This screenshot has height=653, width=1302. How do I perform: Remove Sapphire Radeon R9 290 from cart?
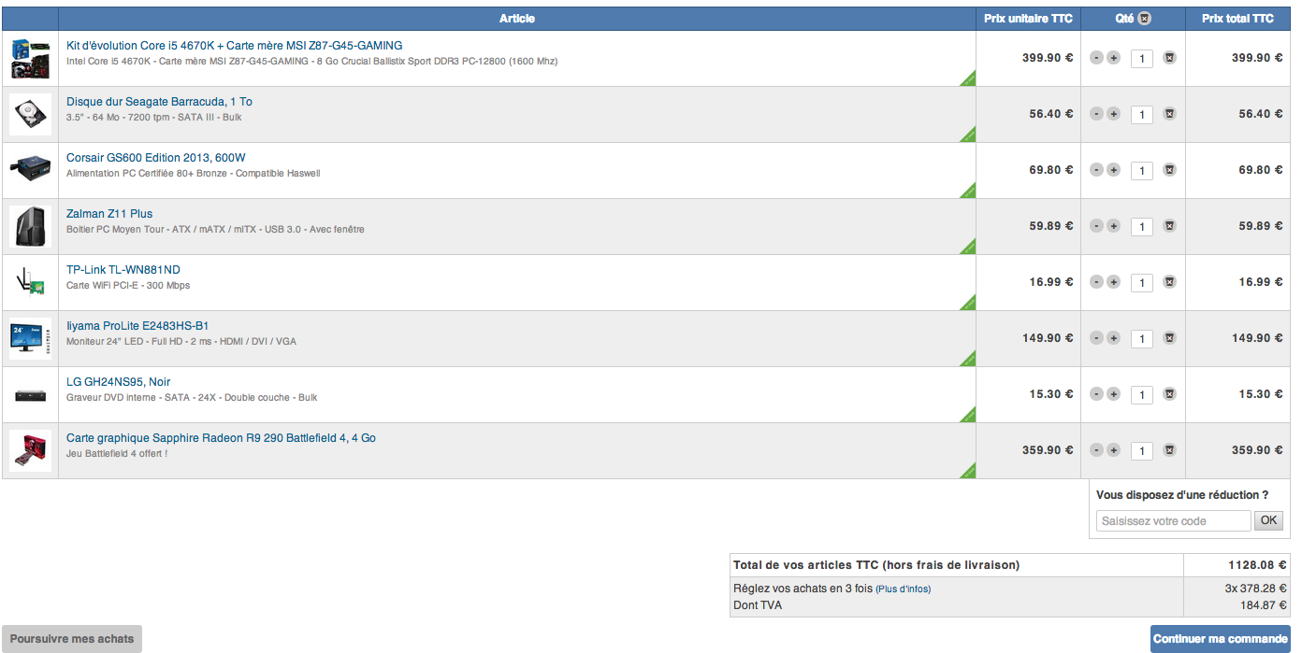click(x=1169, y=450)
